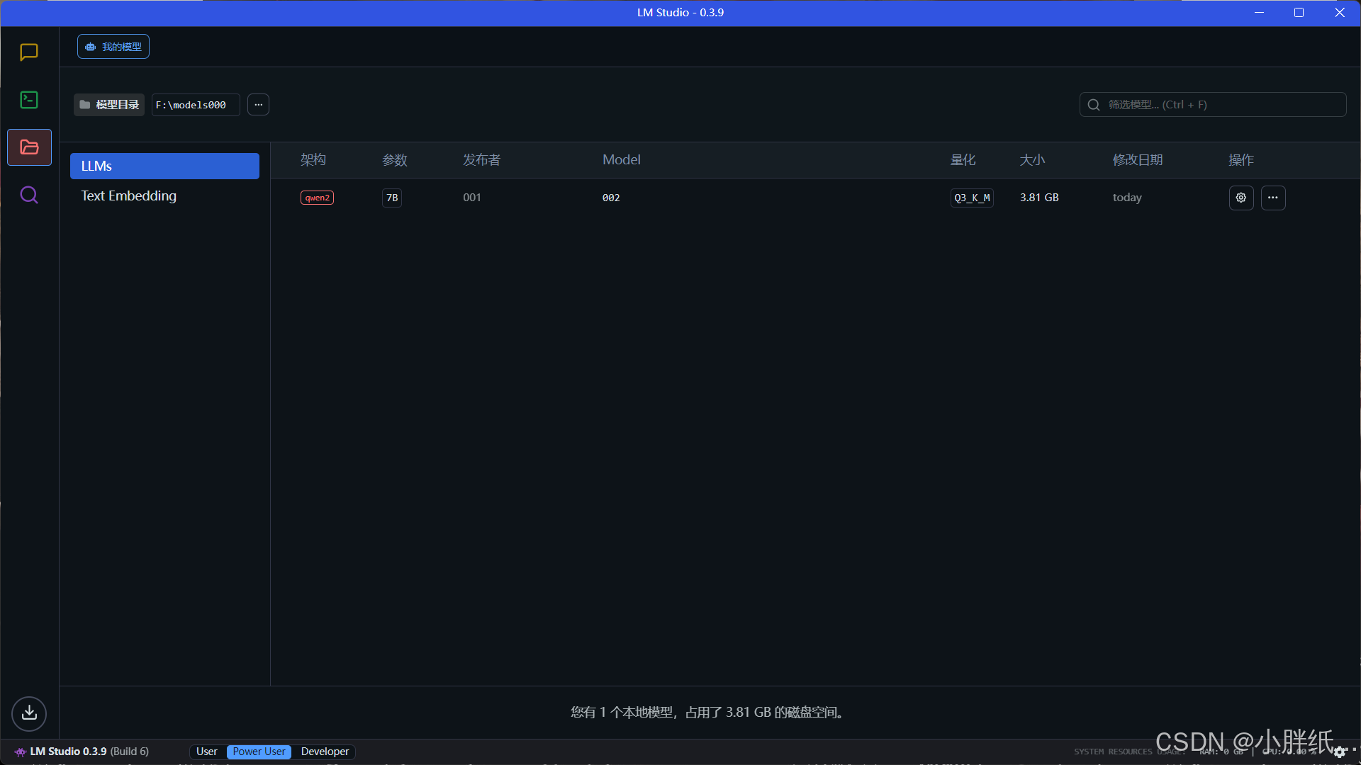The image size is (1361, 765).
Task: Click the 模型目录 folder button
Action: point(109,105)
